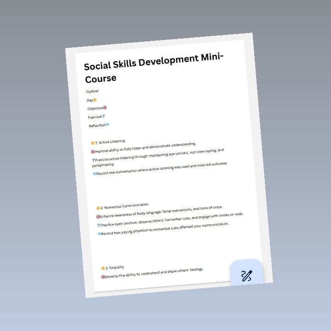Viewport: 331px width, 331px height.
Task: Click 'Enhance awareness of body language' line
Action: [x=161, y=211]
